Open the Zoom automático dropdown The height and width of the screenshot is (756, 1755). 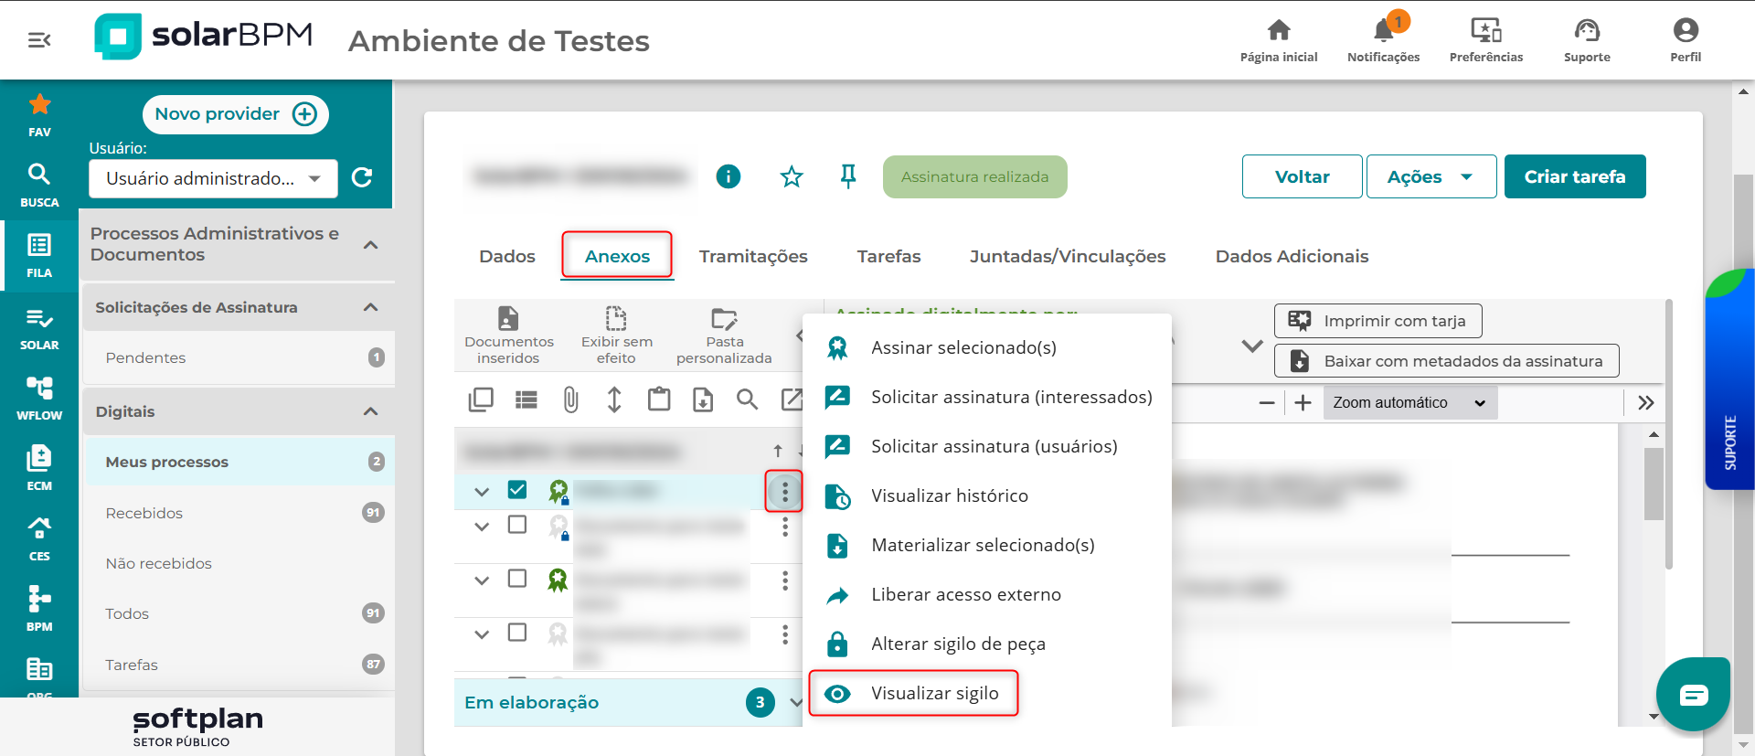click(1409, 403)
